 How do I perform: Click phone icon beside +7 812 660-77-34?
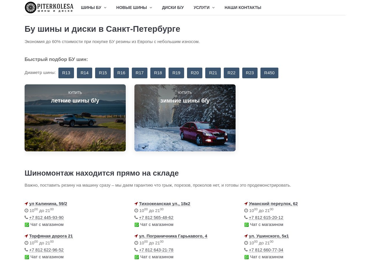[246, 250]
